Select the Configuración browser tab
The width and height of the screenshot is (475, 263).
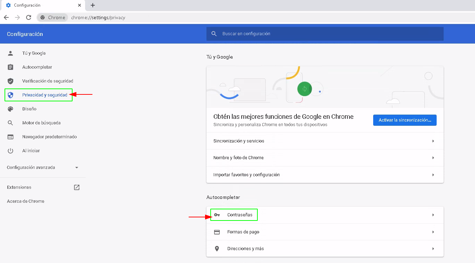coord(43,5)
